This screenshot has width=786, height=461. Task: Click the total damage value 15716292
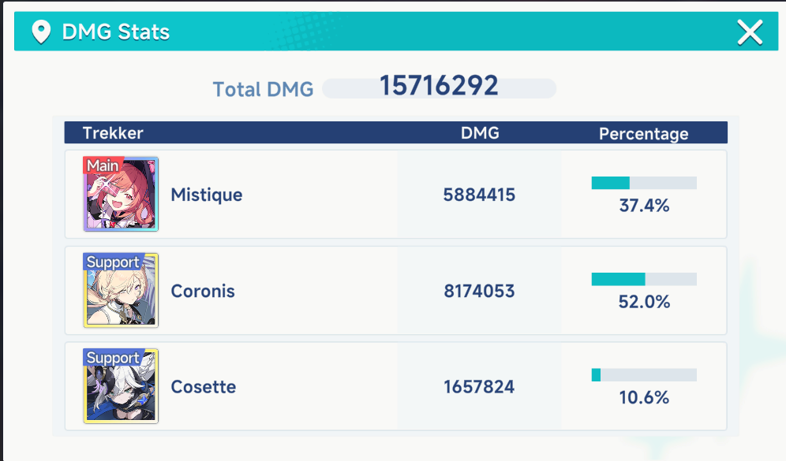coord(439,86)
